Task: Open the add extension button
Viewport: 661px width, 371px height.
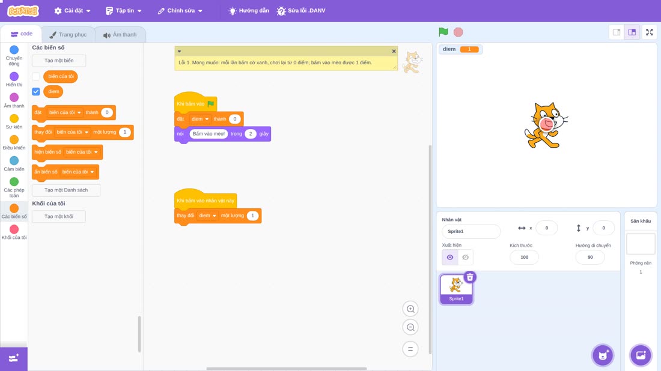Action: click(x=14, y=358)
